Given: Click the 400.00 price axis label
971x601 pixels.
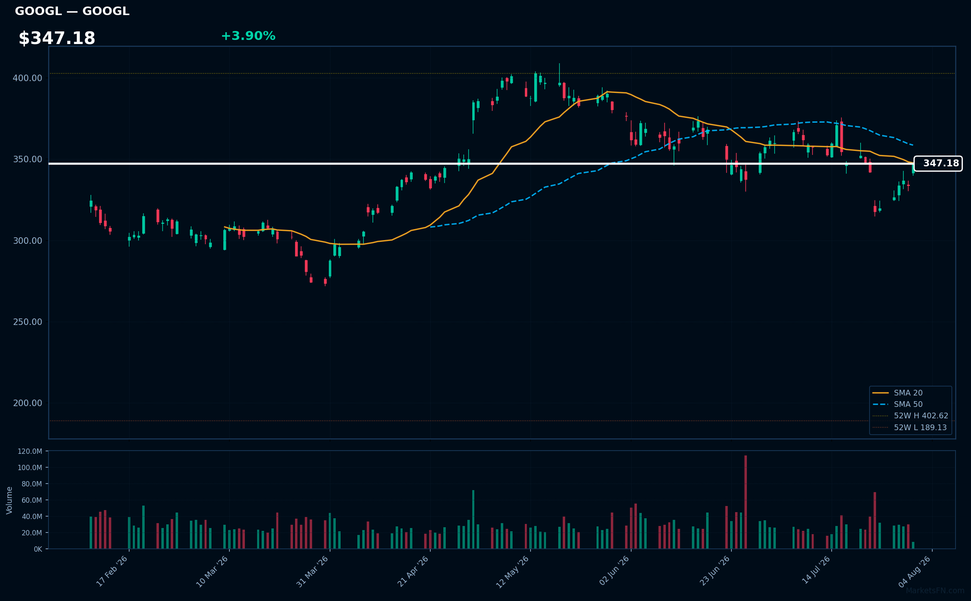Looking at the screenshot, I should [x=27, y=78].
